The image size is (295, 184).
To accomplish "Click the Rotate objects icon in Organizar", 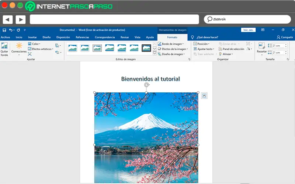I will point(249,49).
